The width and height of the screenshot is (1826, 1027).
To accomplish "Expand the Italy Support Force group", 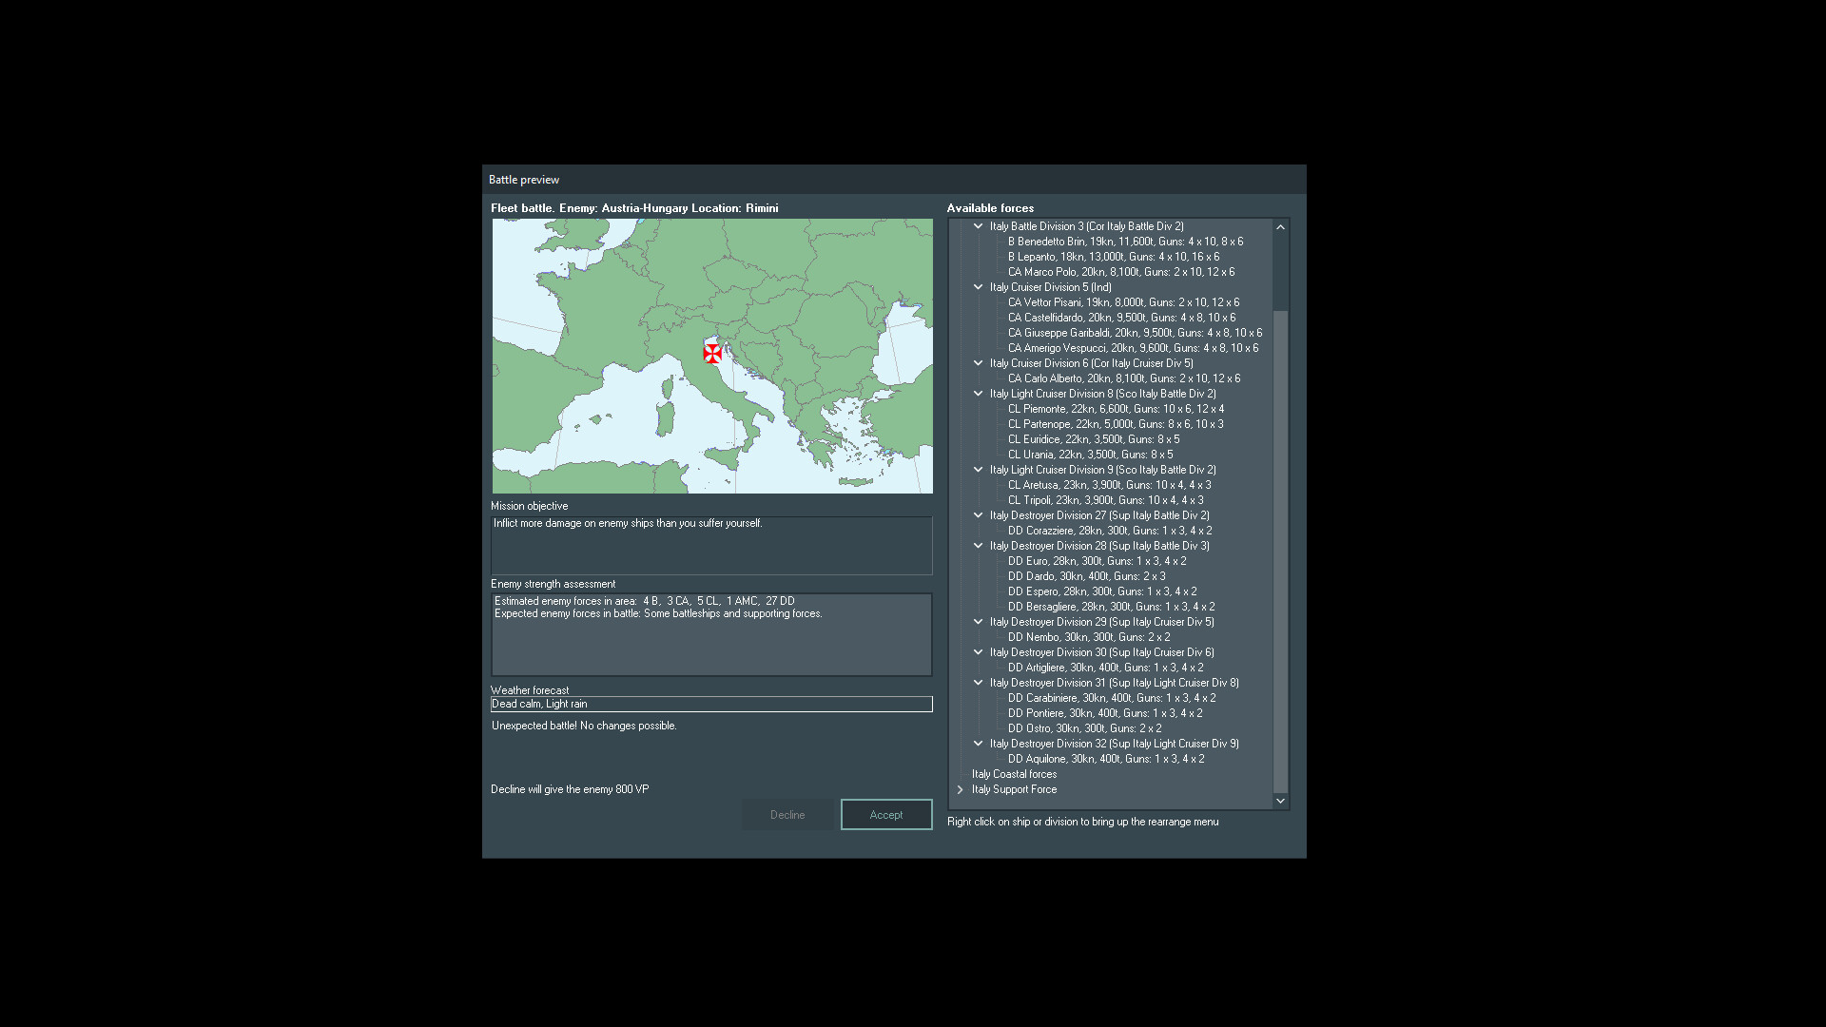I will pyautogui.click(x=961, y=789).
